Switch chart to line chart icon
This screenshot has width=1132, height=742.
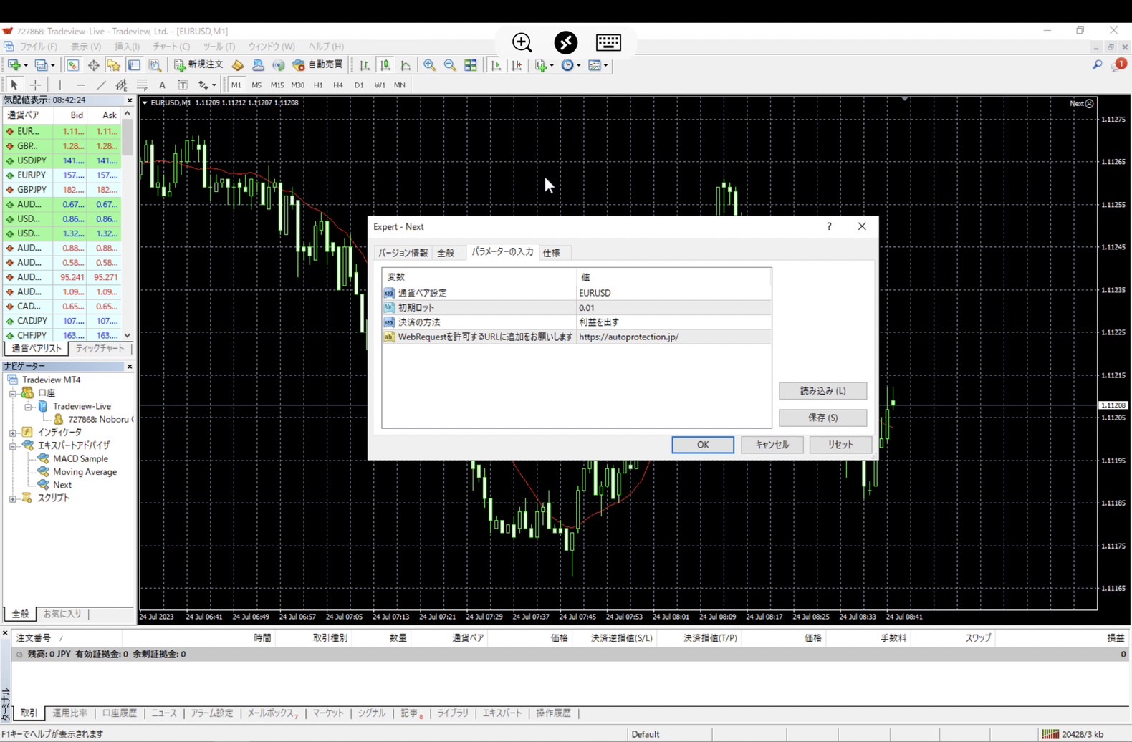click(x=406, y=65)
